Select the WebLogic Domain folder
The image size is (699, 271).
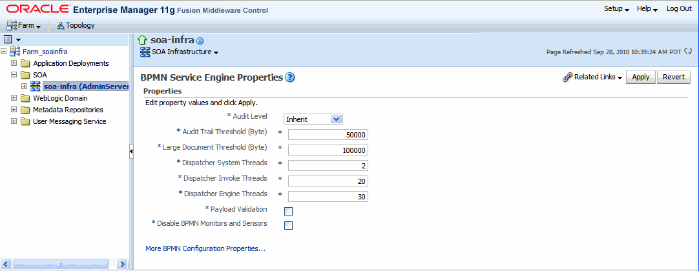coord(60,98)
